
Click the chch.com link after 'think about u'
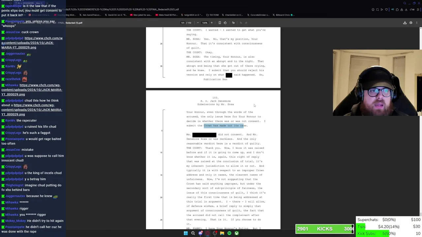(x=32, y=110)
